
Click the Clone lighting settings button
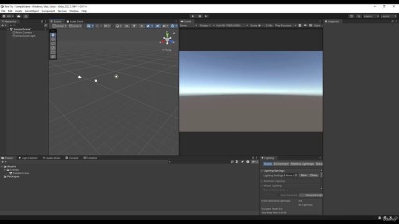coord(314,175)
